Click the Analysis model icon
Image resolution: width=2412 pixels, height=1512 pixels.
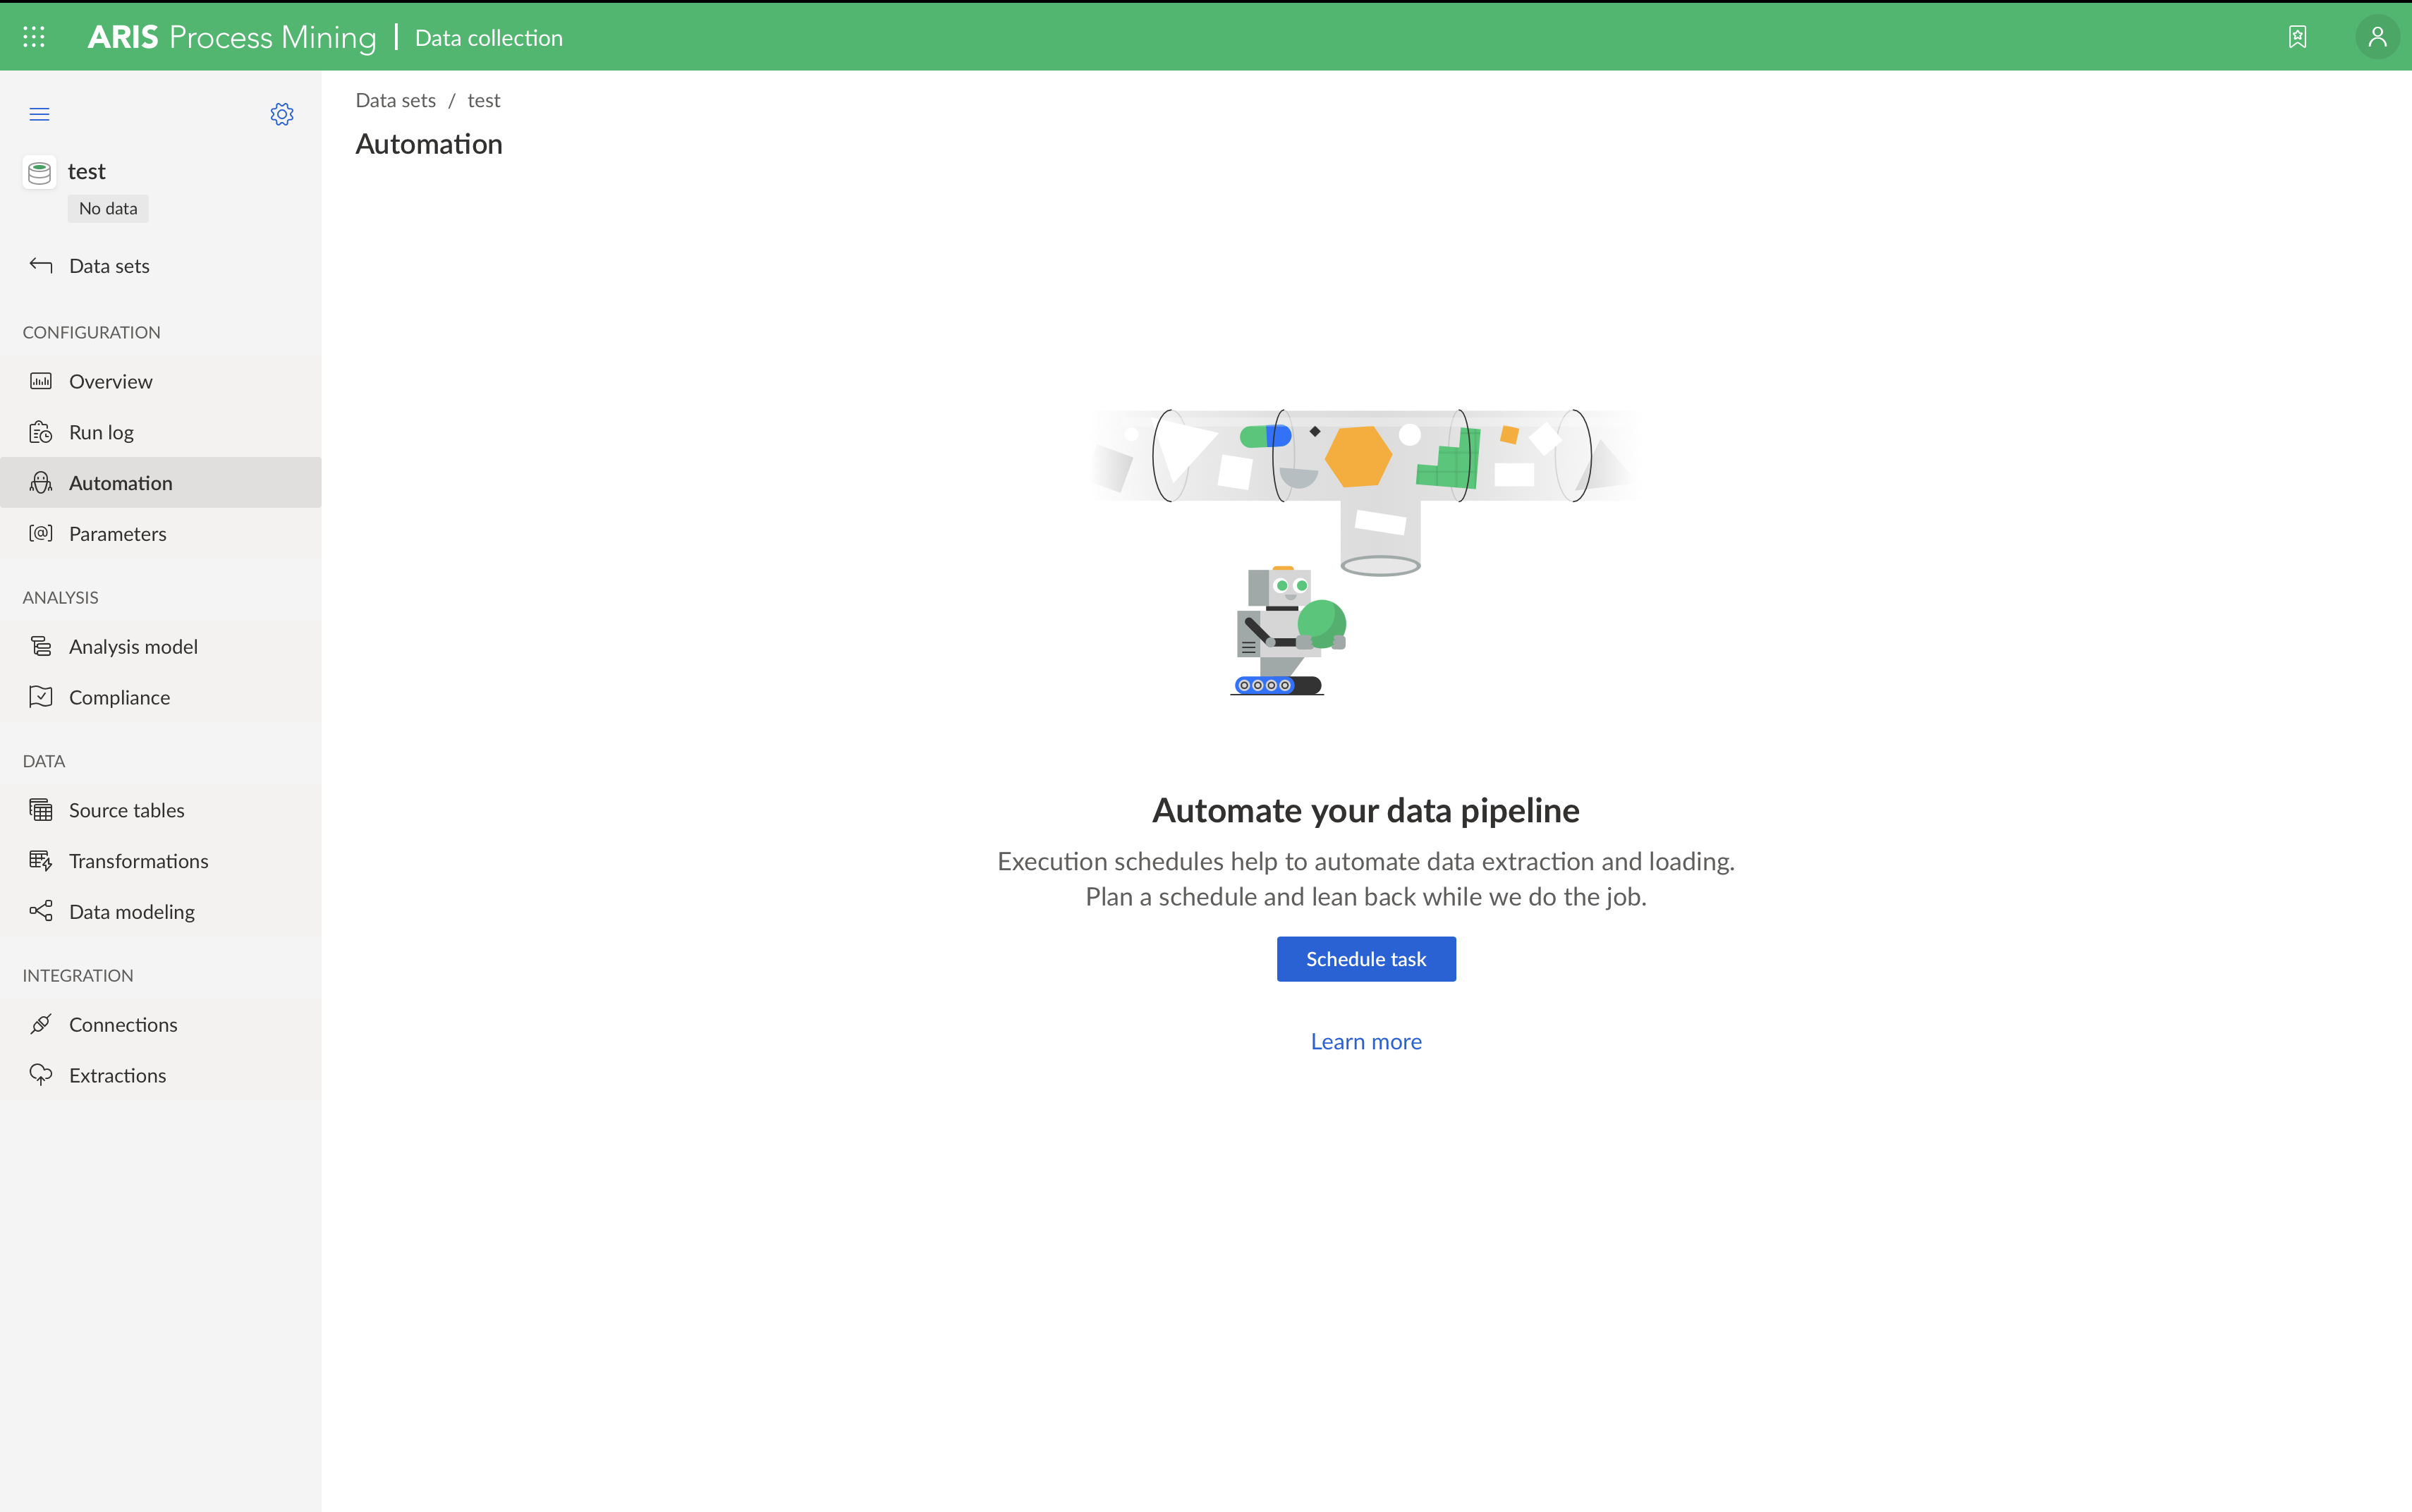pyautogui.click(x=41, y=646)
